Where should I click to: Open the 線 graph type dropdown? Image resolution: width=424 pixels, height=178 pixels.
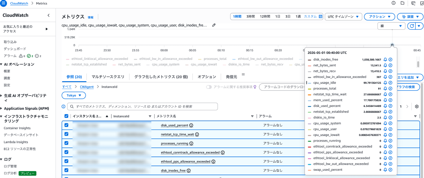391,26
